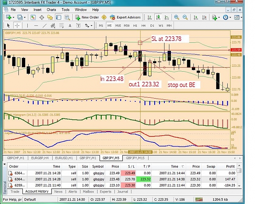
Task: Toggle Chart Shift icon
Action: (204, 18)
